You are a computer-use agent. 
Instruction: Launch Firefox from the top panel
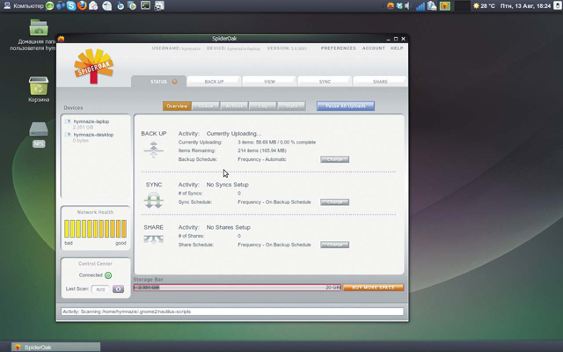(82, 6)
